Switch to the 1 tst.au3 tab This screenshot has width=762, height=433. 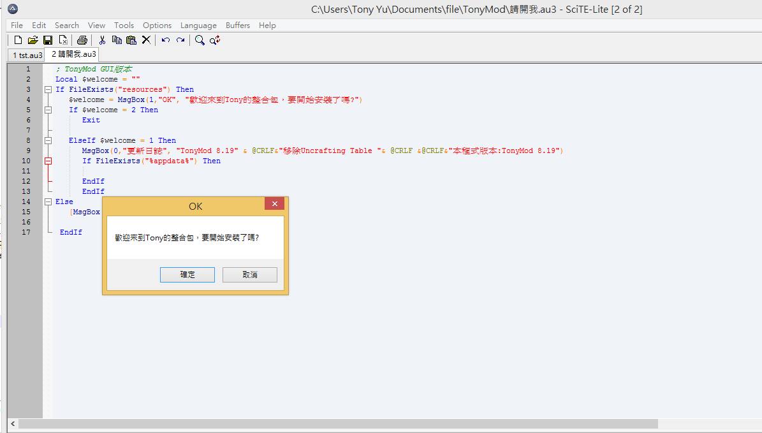click(x=27, y=55)
